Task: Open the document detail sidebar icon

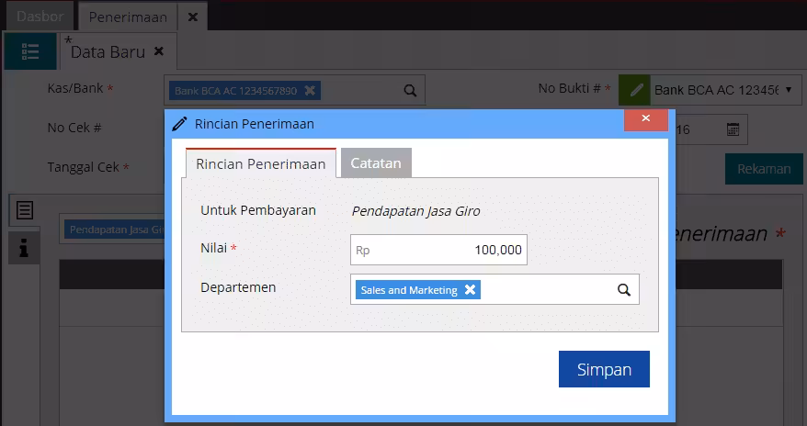Action: point(24,210)
